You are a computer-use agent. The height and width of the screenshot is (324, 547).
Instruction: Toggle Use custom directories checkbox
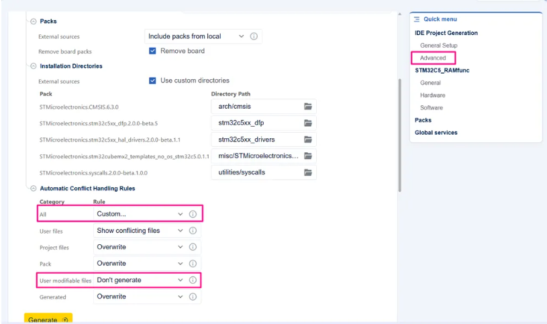coord(152,80)
